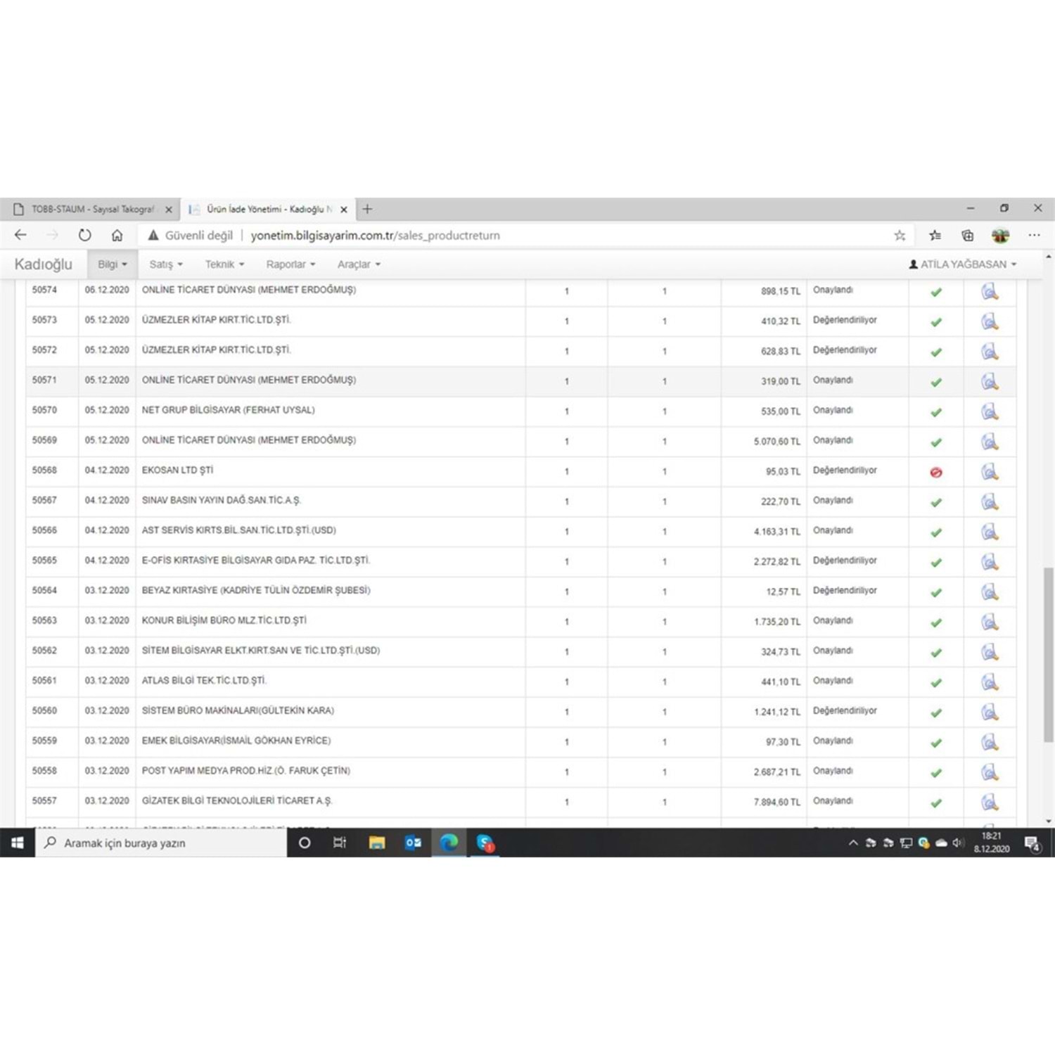
Task: Click the browser refresh icon
Action: (x=84, y=236)
